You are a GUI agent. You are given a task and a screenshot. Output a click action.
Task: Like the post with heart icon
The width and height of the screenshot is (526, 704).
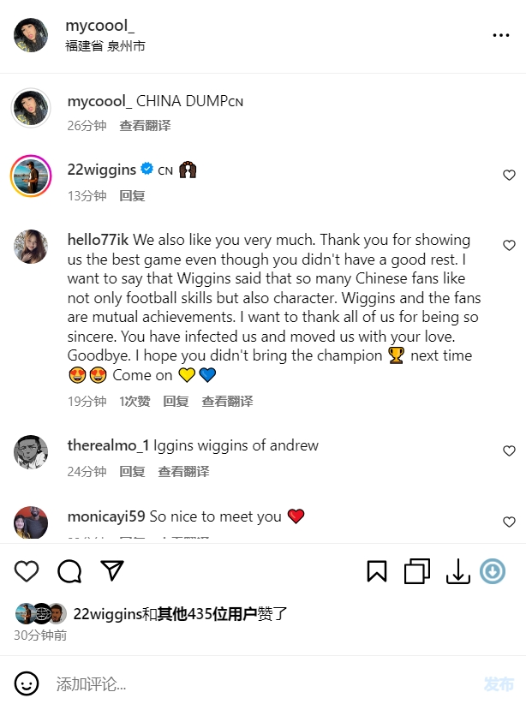pos(27,571)
